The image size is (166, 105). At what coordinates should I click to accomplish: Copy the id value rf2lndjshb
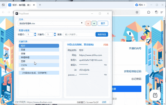coord(84,70)
